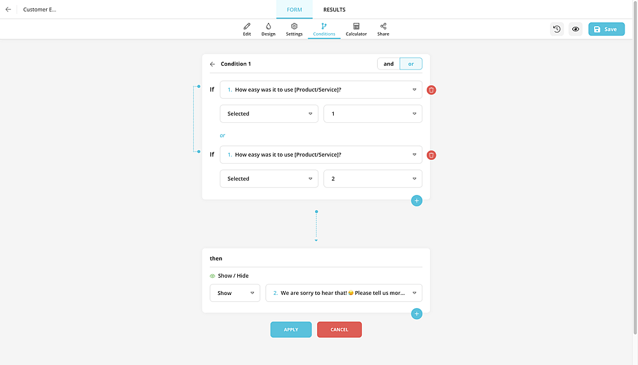Open the Show action dropdown
The height and width of the screenshot is (365, 638).
tap(235, 293)
